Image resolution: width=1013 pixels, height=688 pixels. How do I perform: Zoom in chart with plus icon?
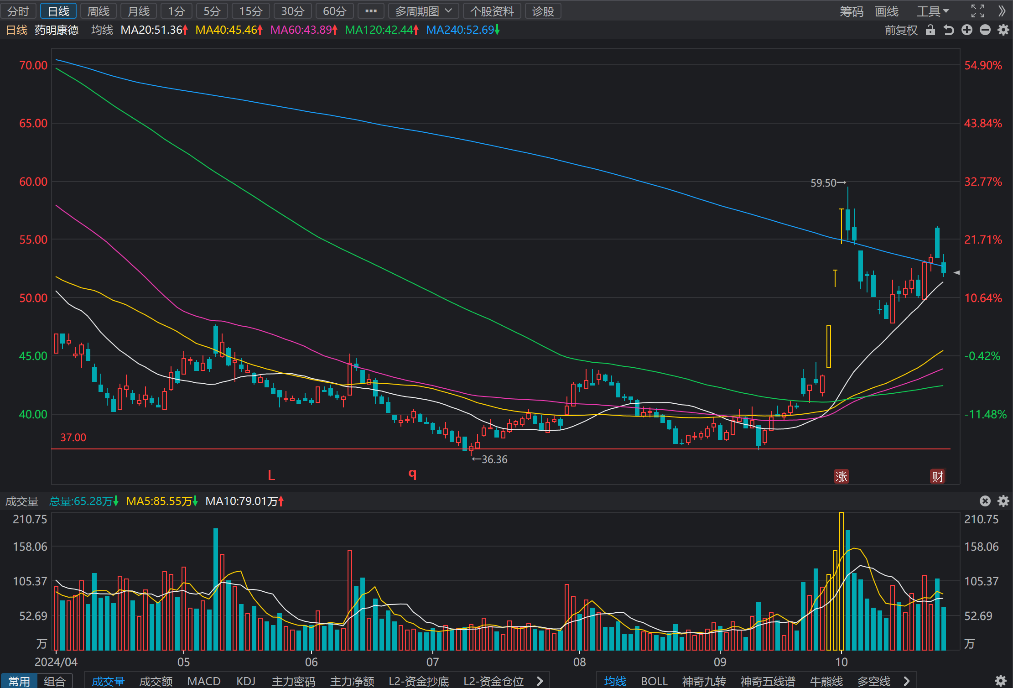967,30
